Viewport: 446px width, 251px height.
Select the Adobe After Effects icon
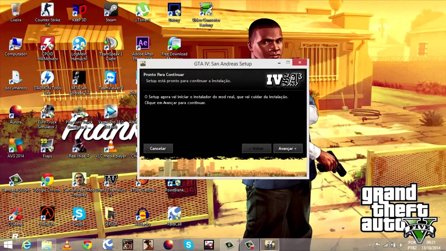coord(143,48)
